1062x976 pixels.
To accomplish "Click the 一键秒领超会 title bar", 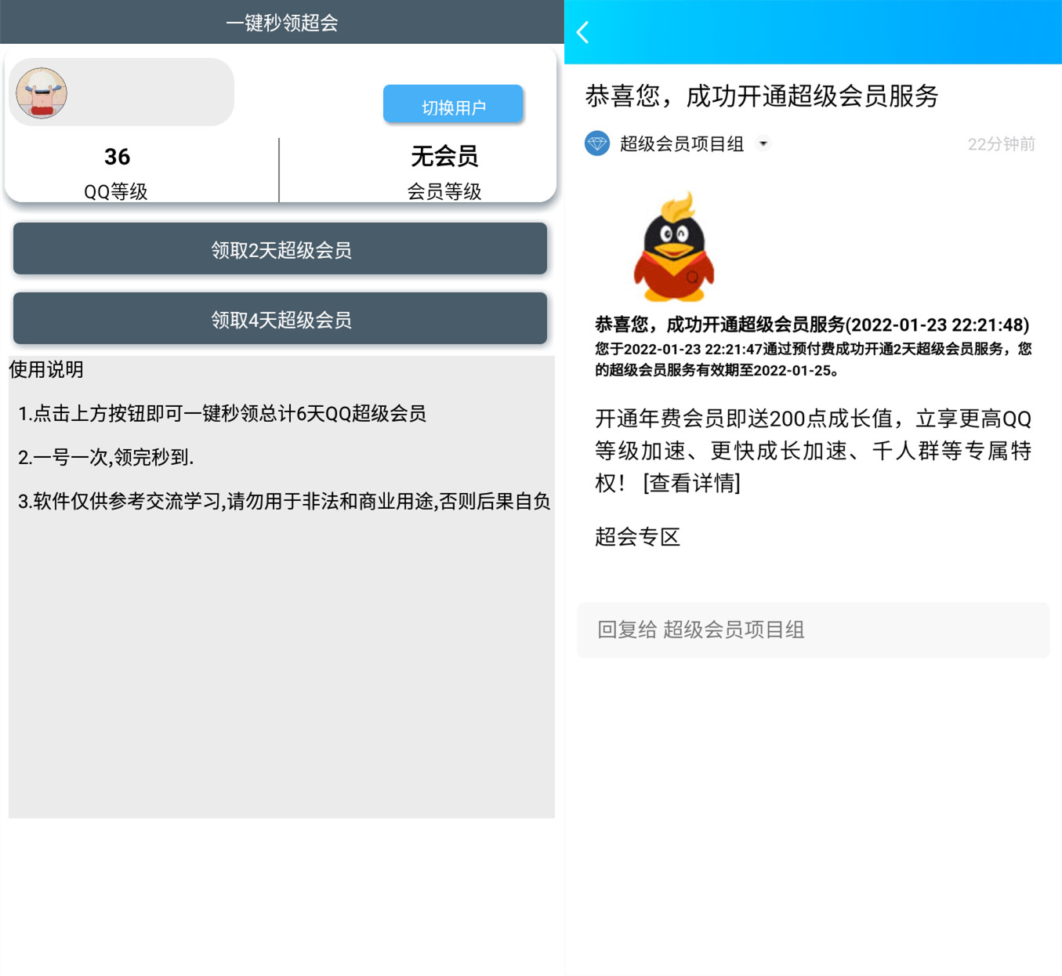I will [282, 23].
